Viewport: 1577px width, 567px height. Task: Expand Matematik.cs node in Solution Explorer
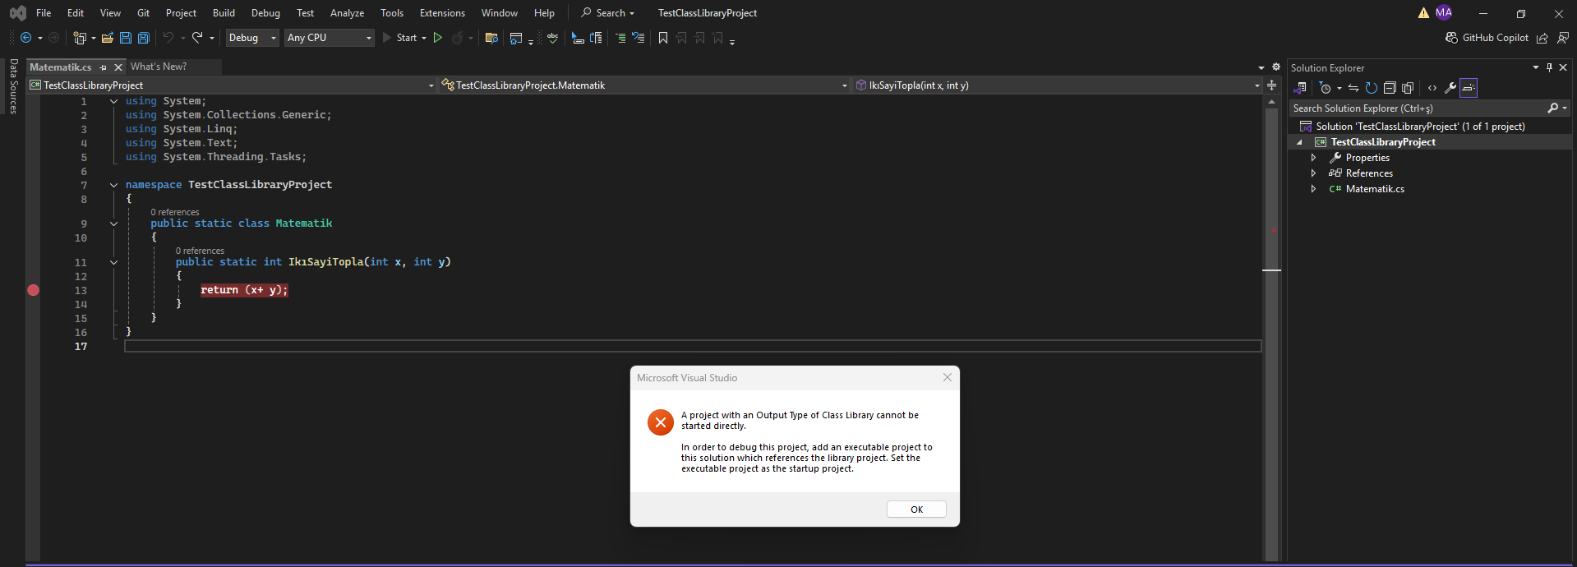point(1313,189)
